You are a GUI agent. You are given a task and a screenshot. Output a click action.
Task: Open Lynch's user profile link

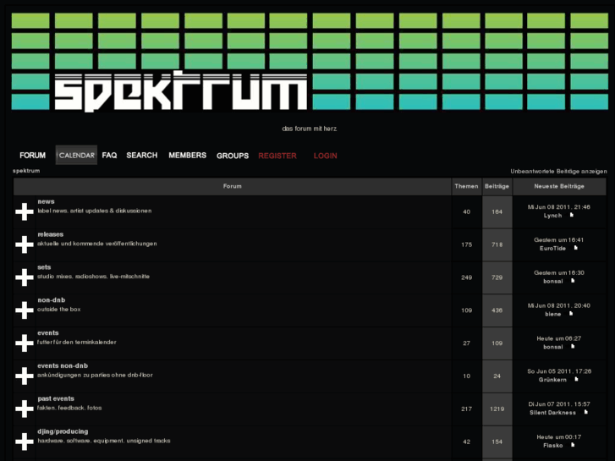click(552, 216)
